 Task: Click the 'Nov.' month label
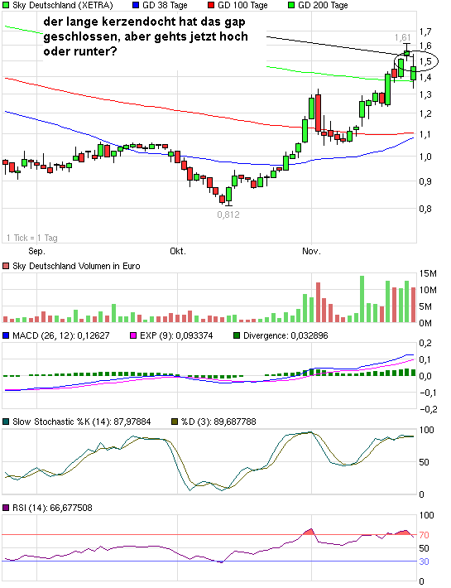(x=311, y=251)
